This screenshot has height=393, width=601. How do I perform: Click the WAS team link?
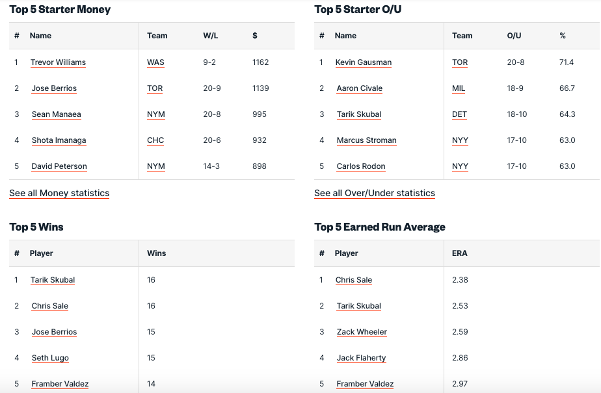point(155,62)
